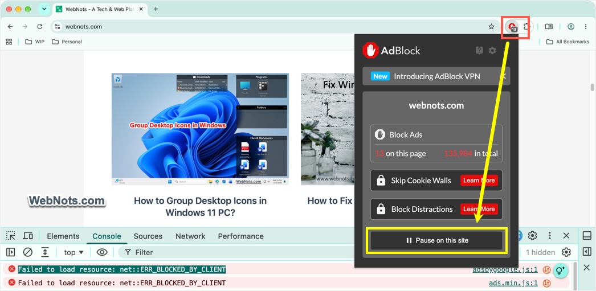
Task: Click the page vertical scrollbar thumb
Action: [x=592, y=87]
